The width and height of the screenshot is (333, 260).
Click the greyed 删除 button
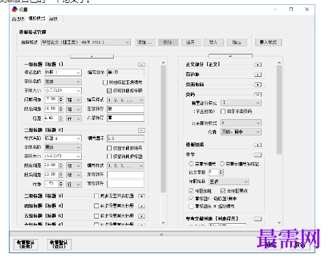pos(168,42)
